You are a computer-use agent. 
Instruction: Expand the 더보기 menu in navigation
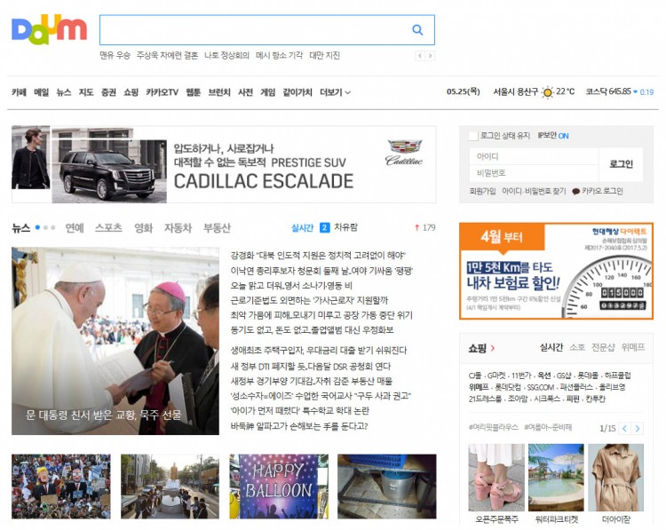click(x=335, y=92)
